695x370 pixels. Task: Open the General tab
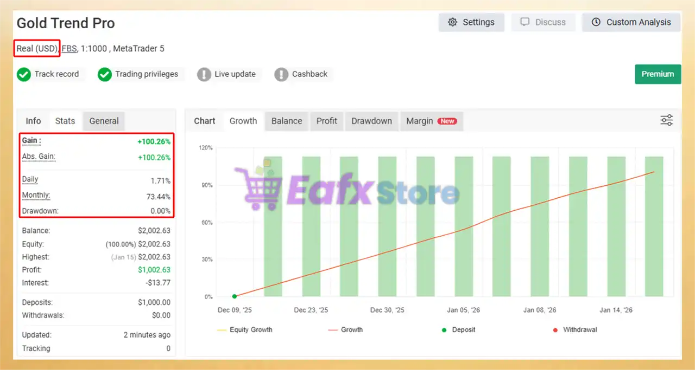pyautogui.click(x=104, y=121)
